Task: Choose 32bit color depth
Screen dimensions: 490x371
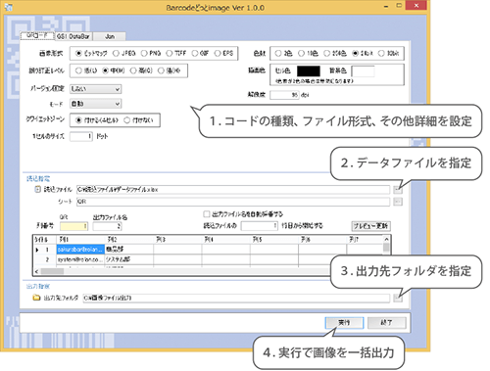Action: pos(388,53)
